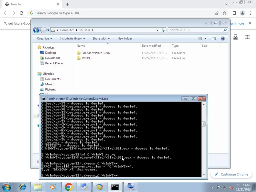Select Downloads in Favorites
The image size is (256, 192).
click(x=52, y=58)
